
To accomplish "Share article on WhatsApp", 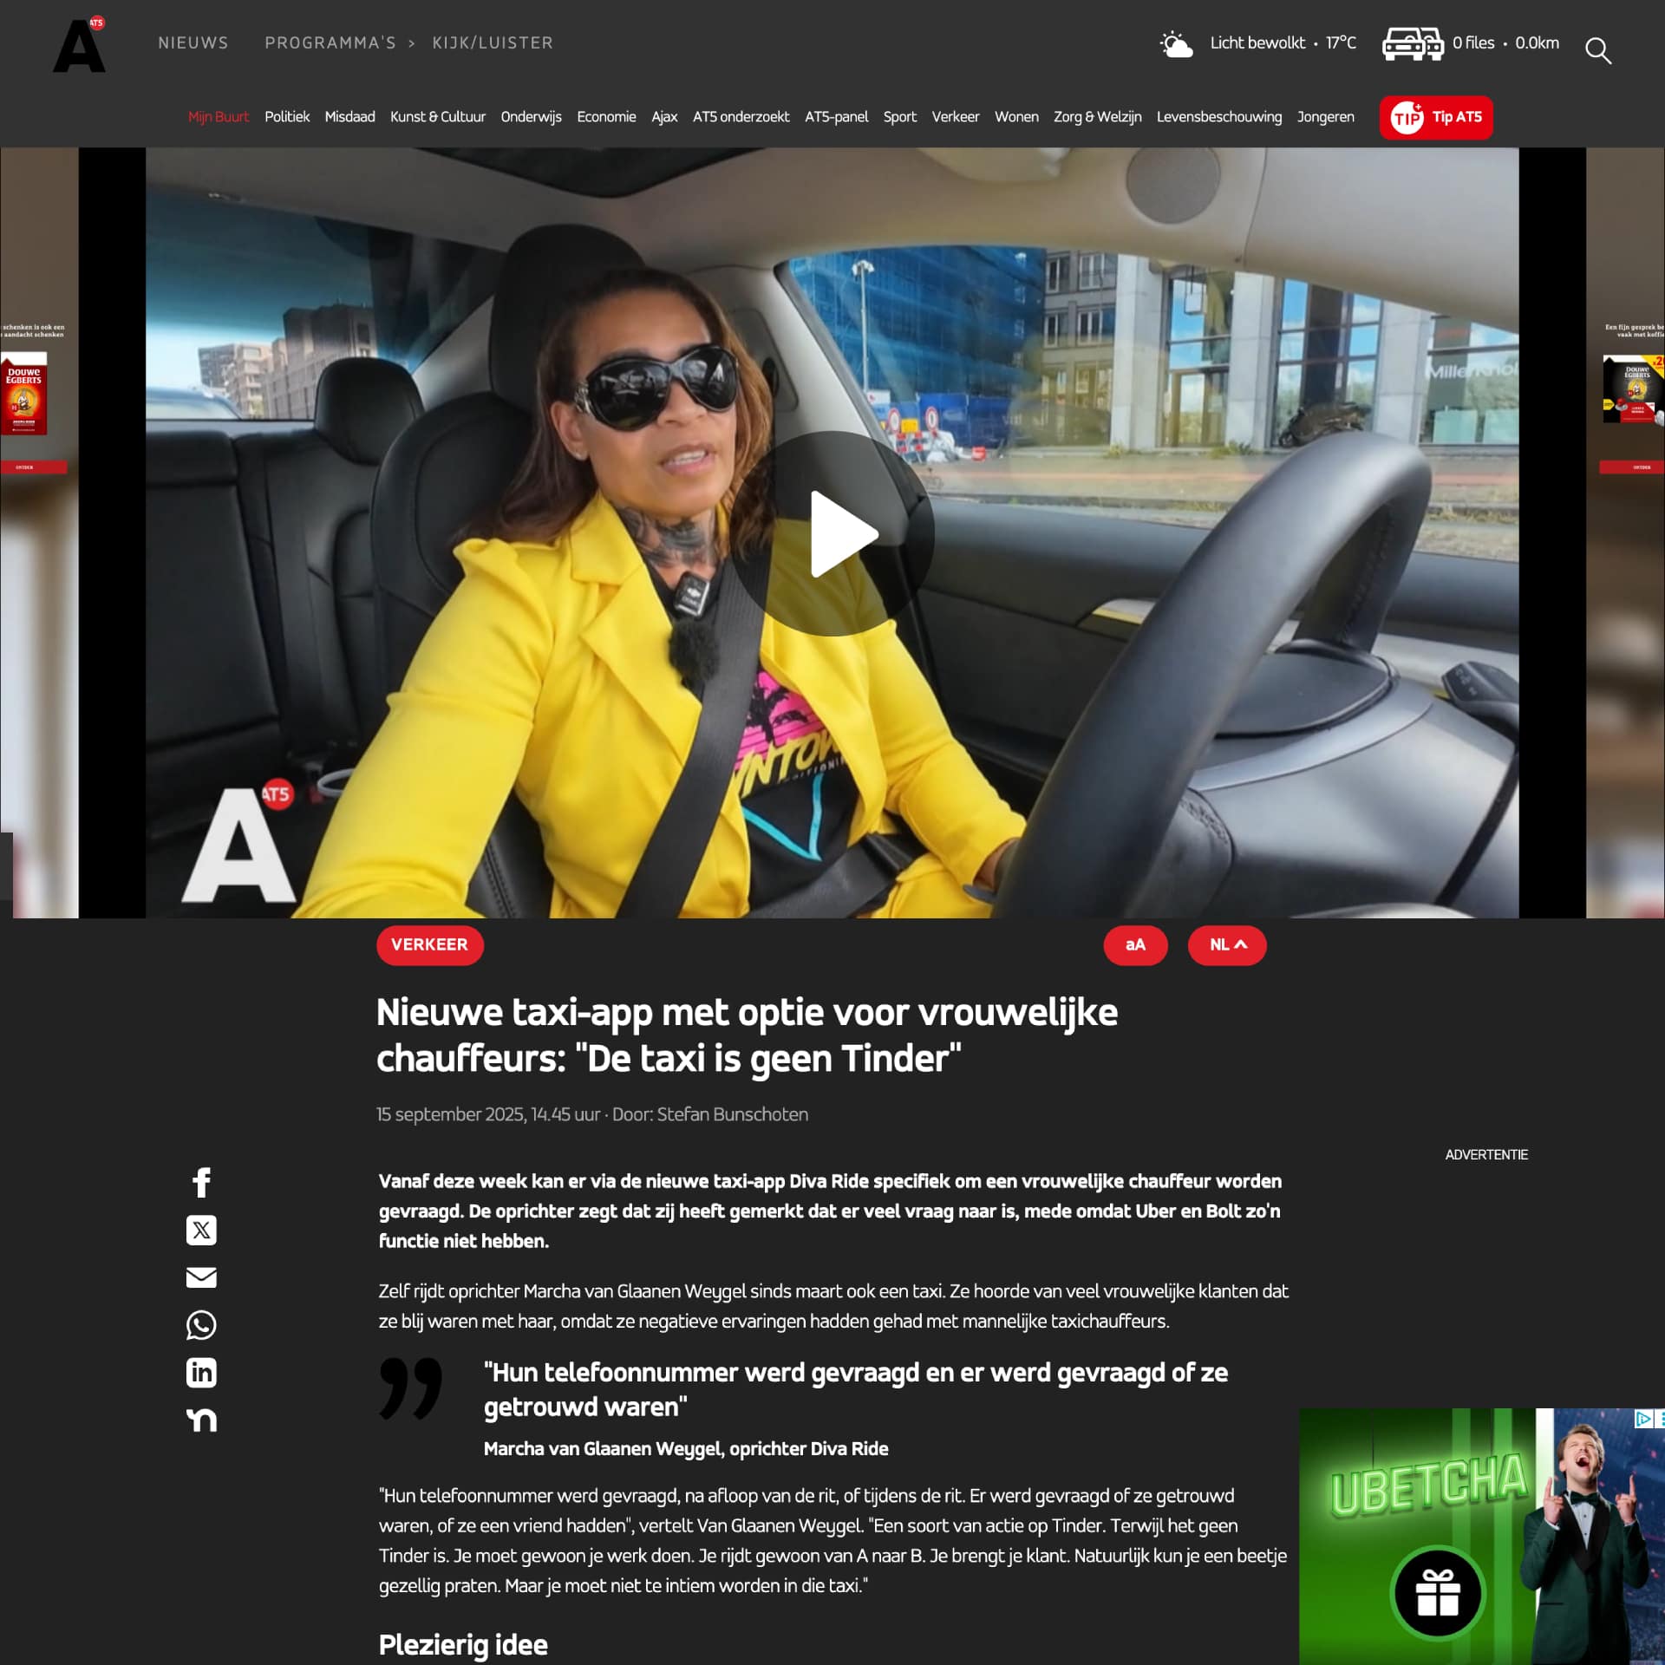I will (201, 1325).
